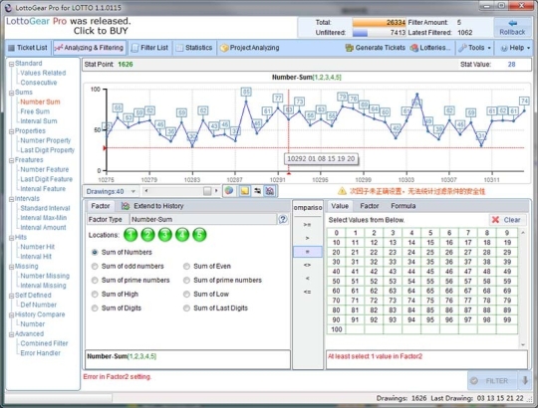Image resolution: width=538 pixels, height=408 pixels.
Task: Select the = comparison operator
Action: click(308, 252)
